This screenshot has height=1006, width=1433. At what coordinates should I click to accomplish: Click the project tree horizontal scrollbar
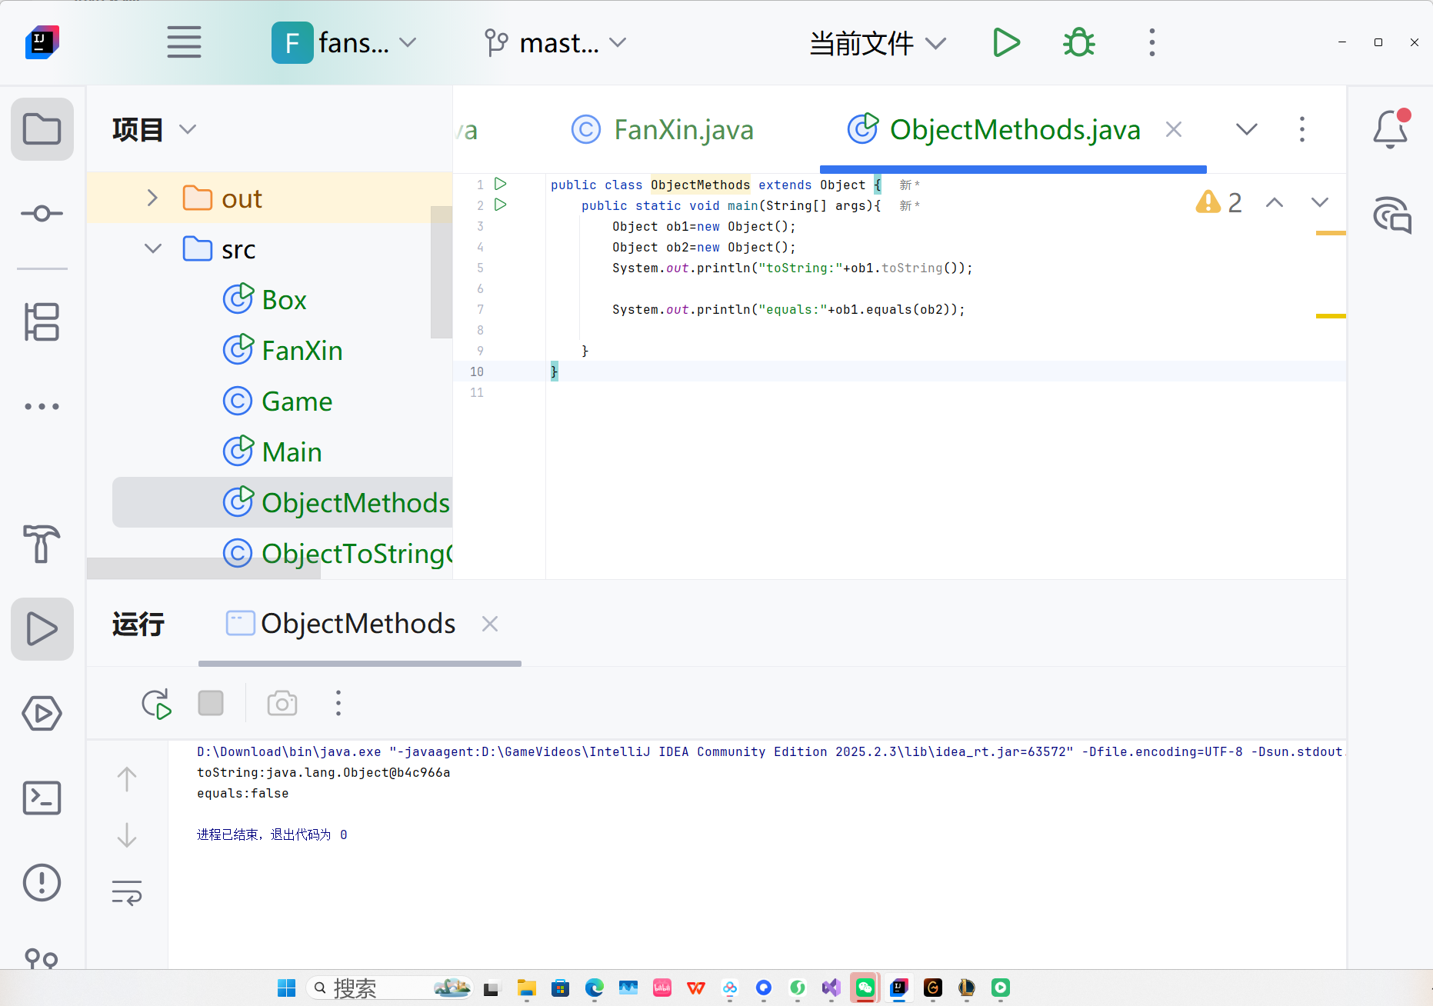click(x=204, y=568)
